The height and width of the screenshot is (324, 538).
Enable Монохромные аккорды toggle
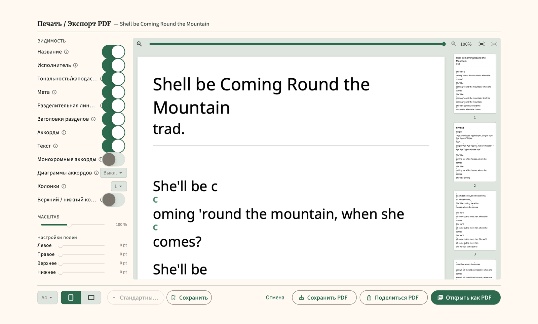(114, 159)
